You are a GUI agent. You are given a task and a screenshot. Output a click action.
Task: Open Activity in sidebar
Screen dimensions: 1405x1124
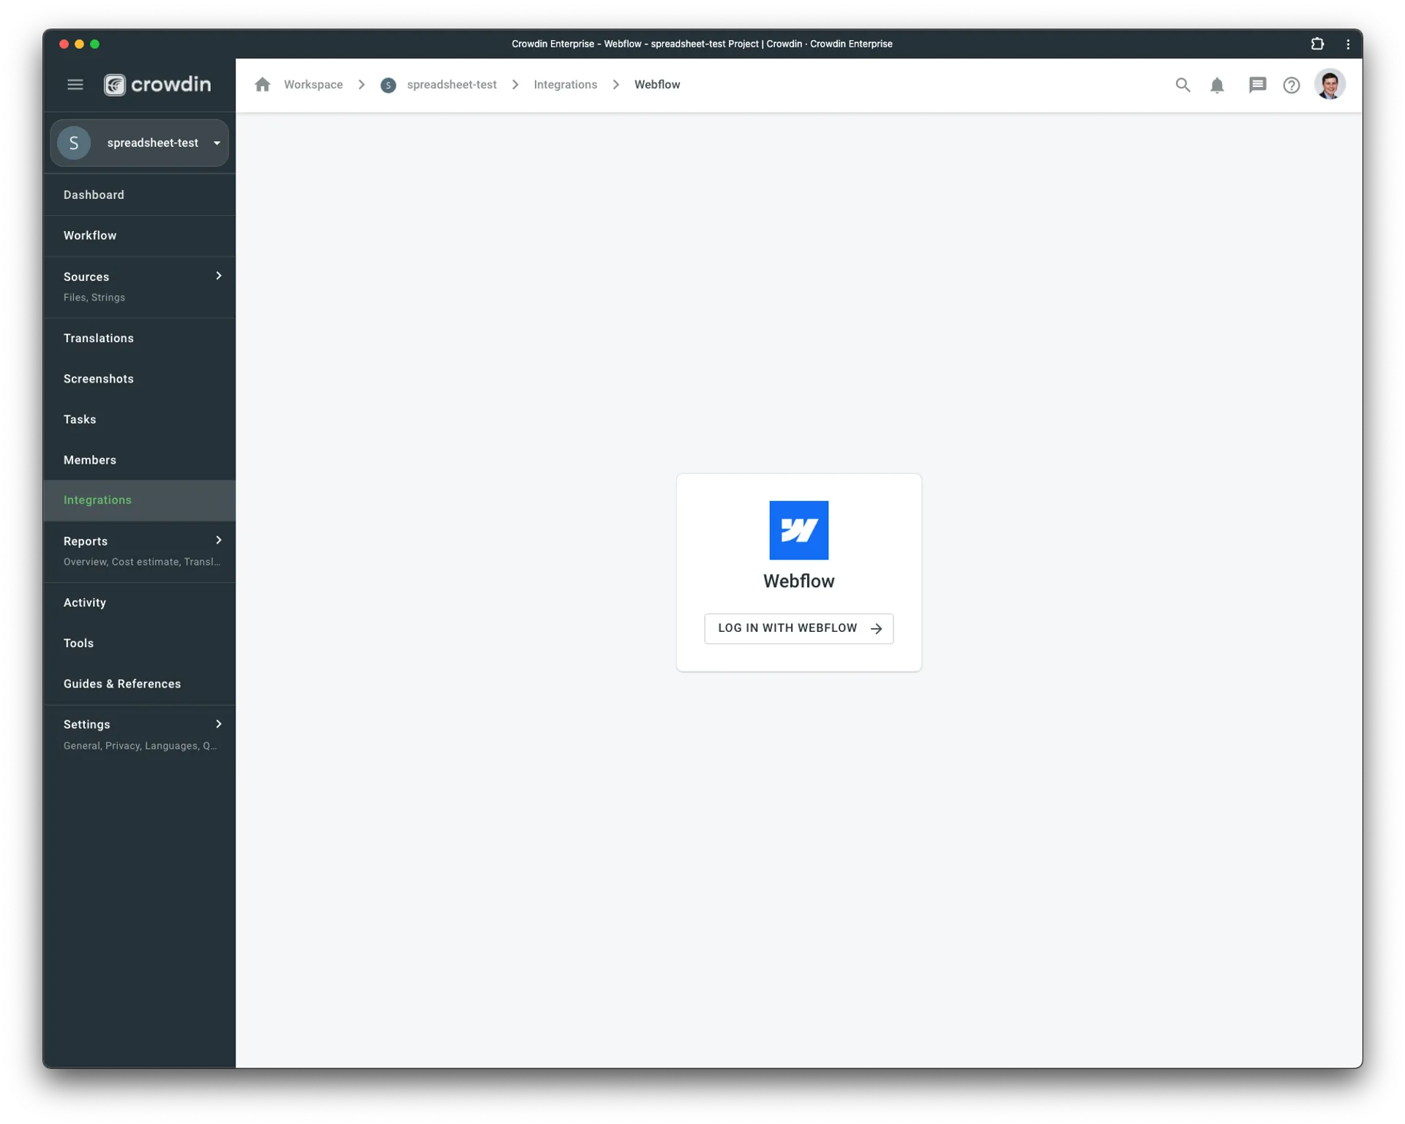139,603
